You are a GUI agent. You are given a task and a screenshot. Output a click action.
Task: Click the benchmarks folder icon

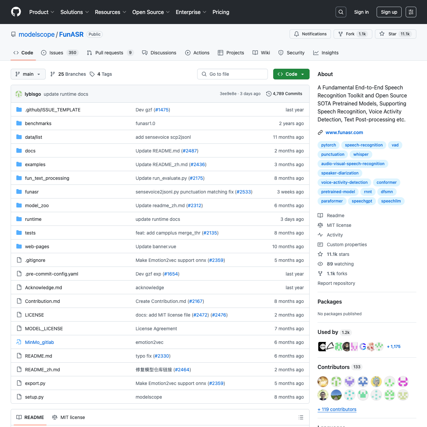tap(19, 123)
